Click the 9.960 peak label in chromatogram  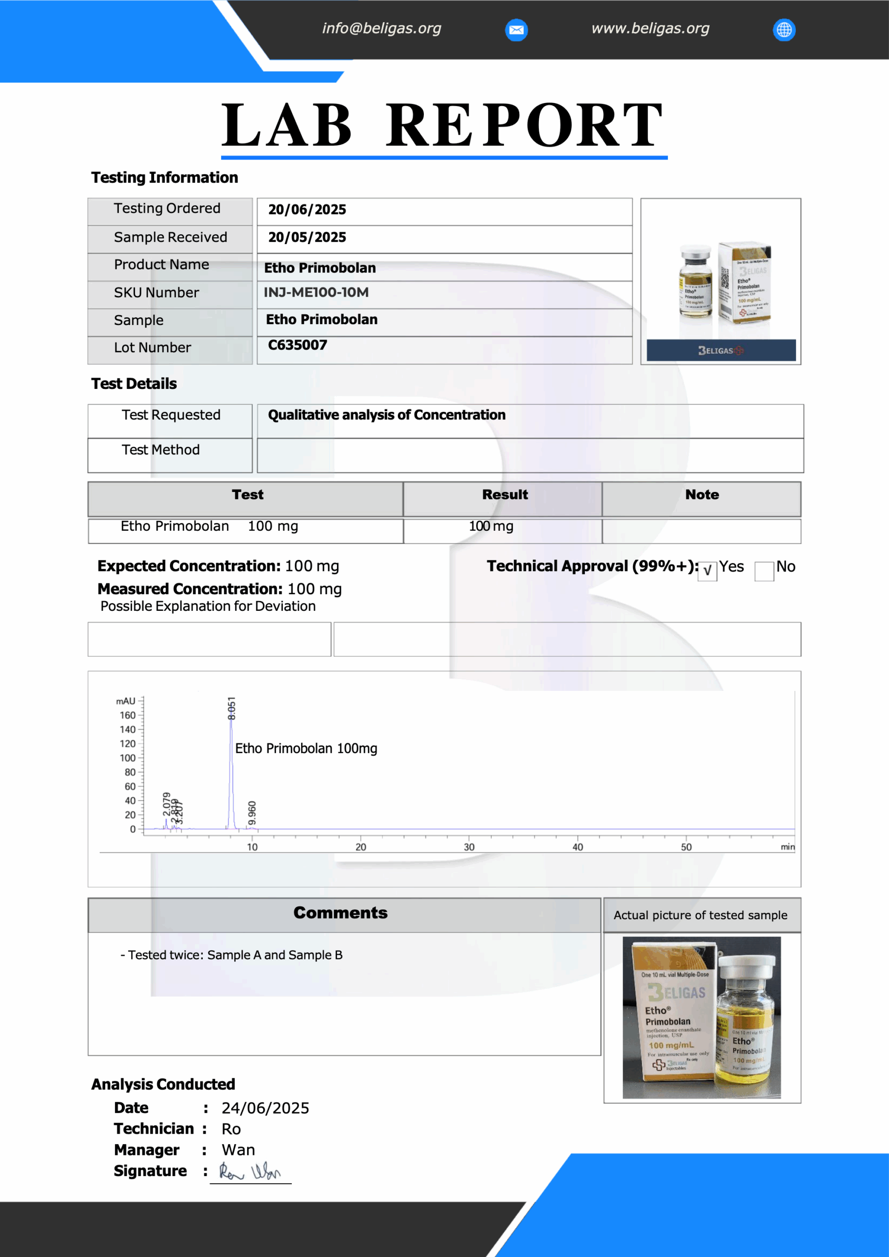click(x=252, y=813)
